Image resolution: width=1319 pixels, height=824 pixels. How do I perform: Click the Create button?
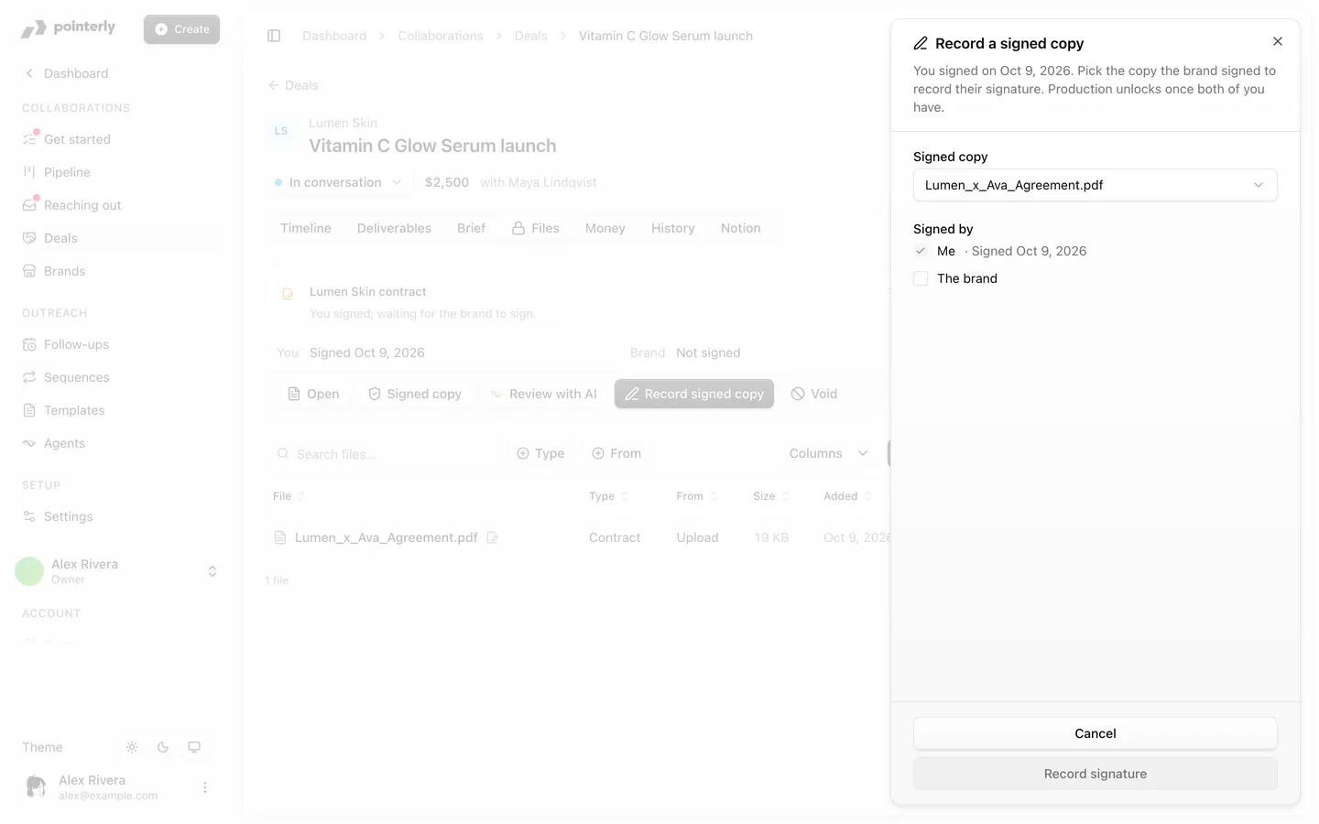point(181,29)
